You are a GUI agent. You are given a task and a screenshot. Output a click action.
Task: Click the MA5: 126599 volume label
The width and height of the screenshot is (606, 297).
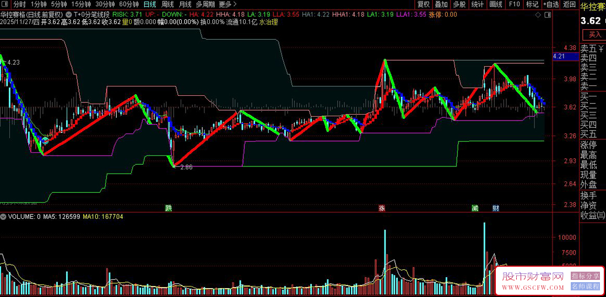coord(62,217)
